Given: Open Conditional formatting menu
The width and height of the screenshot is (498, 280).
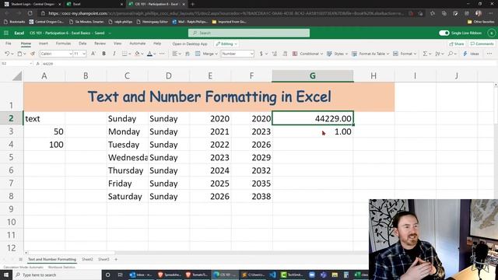Looking at the screenshot, I should [x=307, y=54].
